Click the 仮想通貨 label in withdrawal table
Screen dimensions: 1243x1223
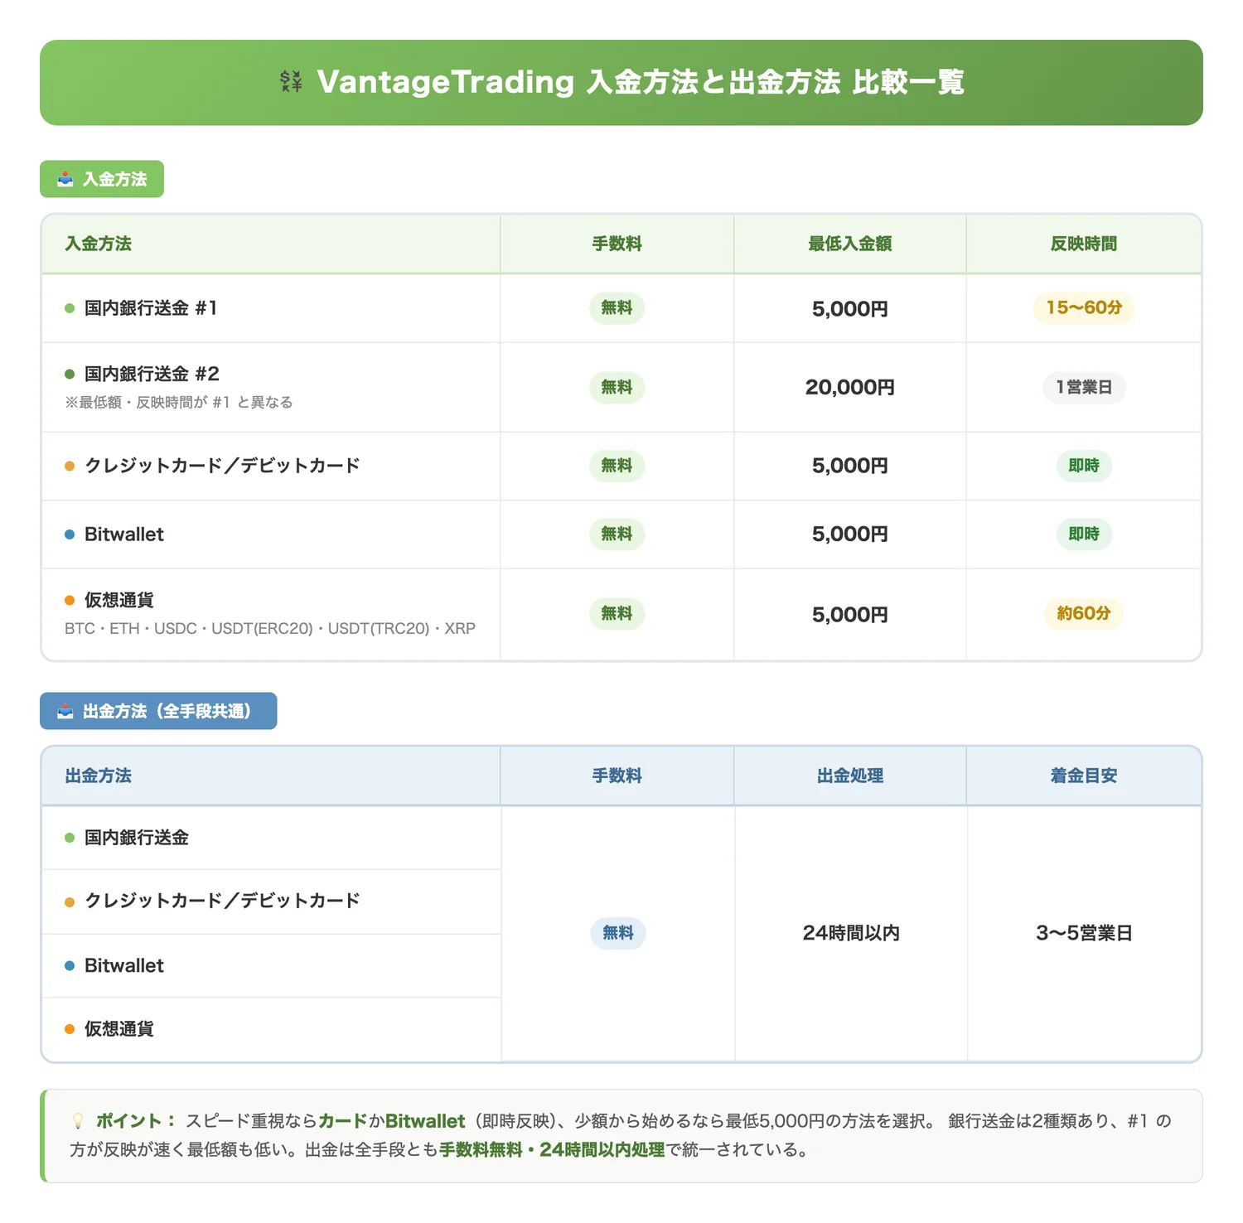119,1029
